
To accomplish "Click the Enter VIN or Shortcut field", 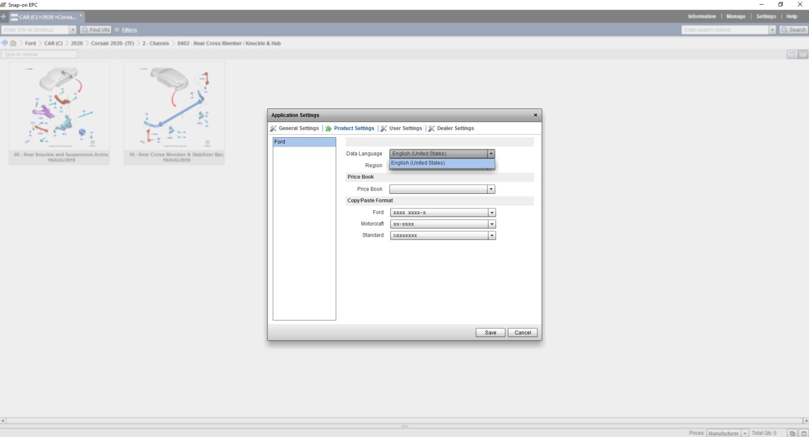I will 34,30.
